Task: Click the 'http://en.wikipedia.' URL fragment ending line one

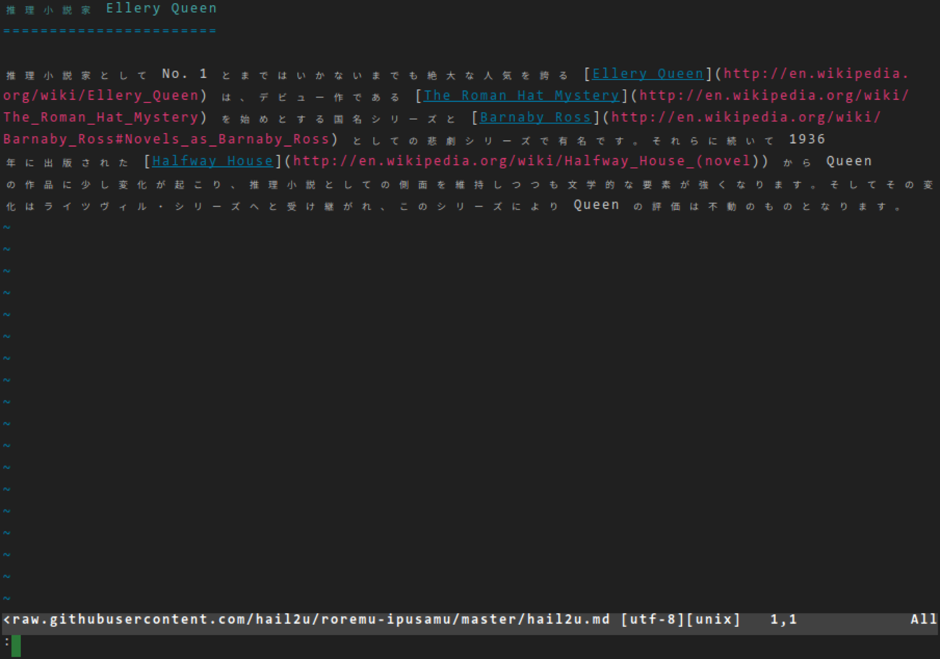Action: click(x=816, y=74)
